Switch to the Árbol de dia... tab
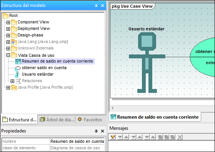 coord(57,119)
